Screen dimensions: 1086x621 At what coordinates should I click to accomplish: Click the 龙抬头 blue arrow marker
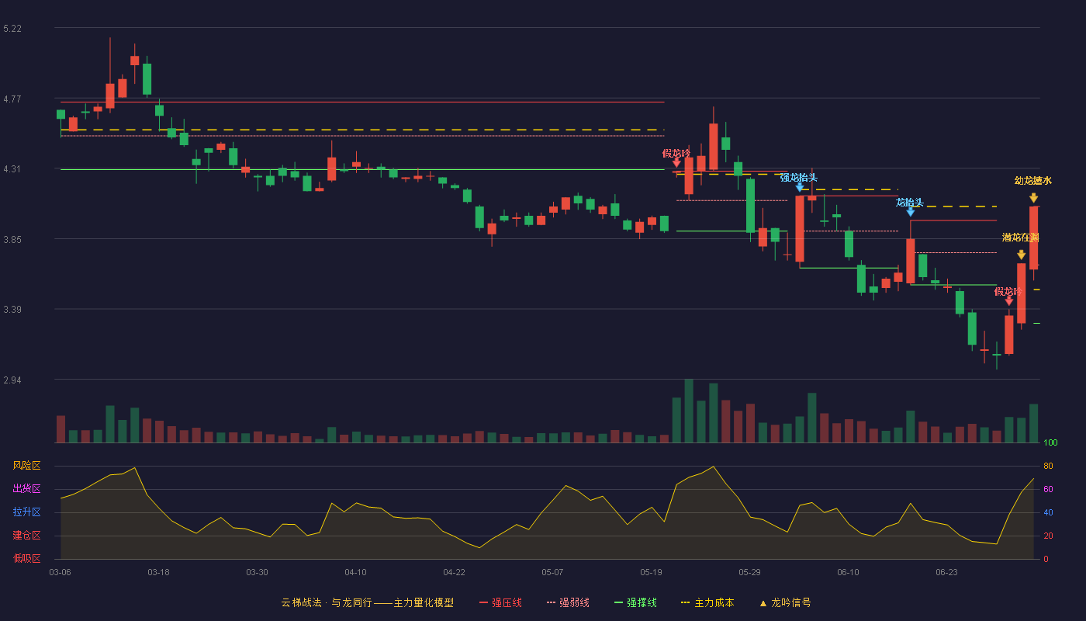pyautogui.click(x=910, y=211)
